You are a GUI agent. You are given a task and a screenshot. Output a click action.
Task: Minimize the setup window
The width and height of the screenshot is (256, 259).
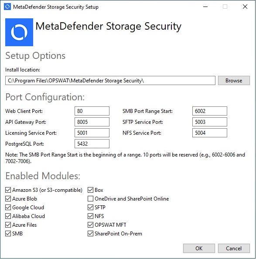[x=205, y=7]
